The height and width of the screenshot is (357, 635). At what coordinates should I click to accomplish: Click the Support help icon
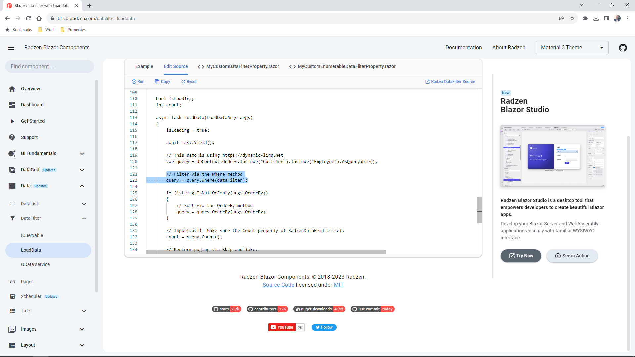(12, 137)
